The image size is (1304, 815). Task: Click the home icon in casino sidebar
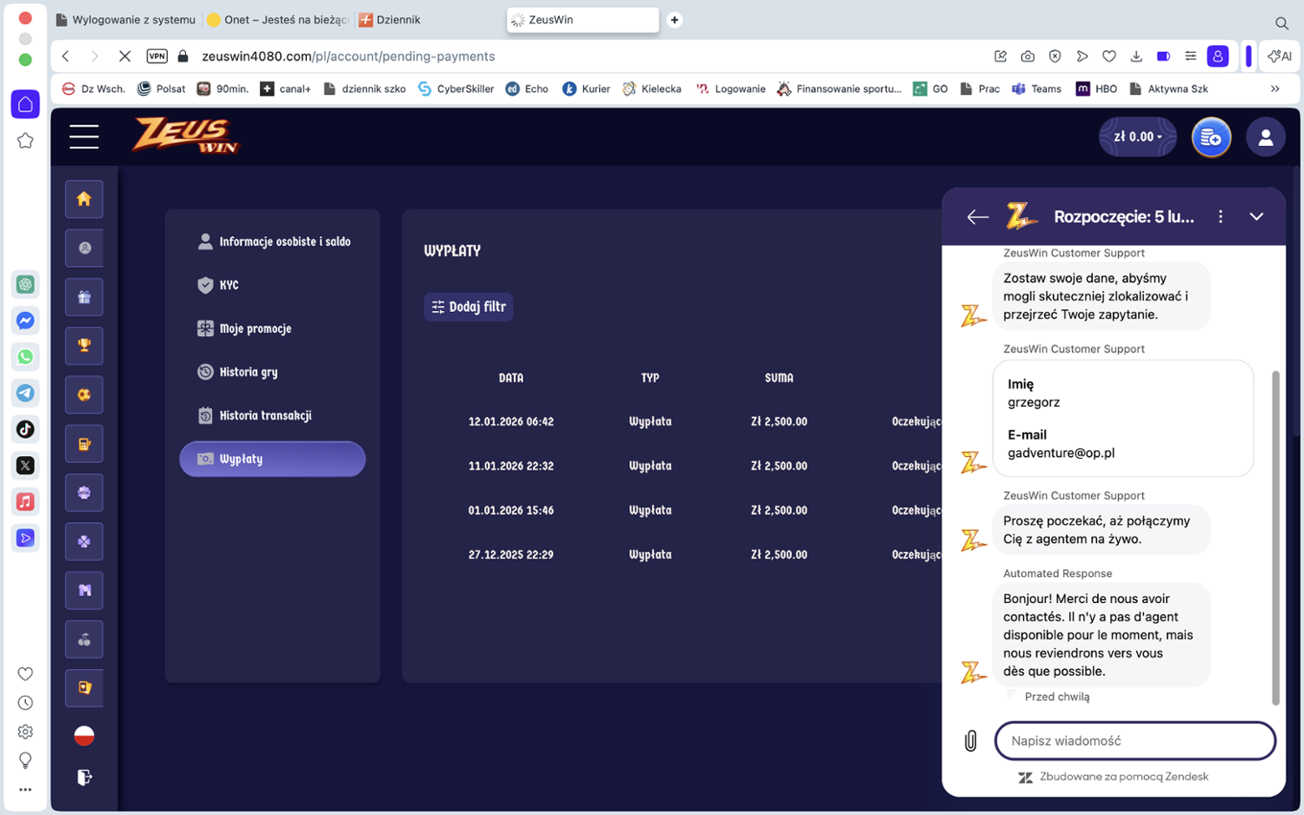coord(84,199)
